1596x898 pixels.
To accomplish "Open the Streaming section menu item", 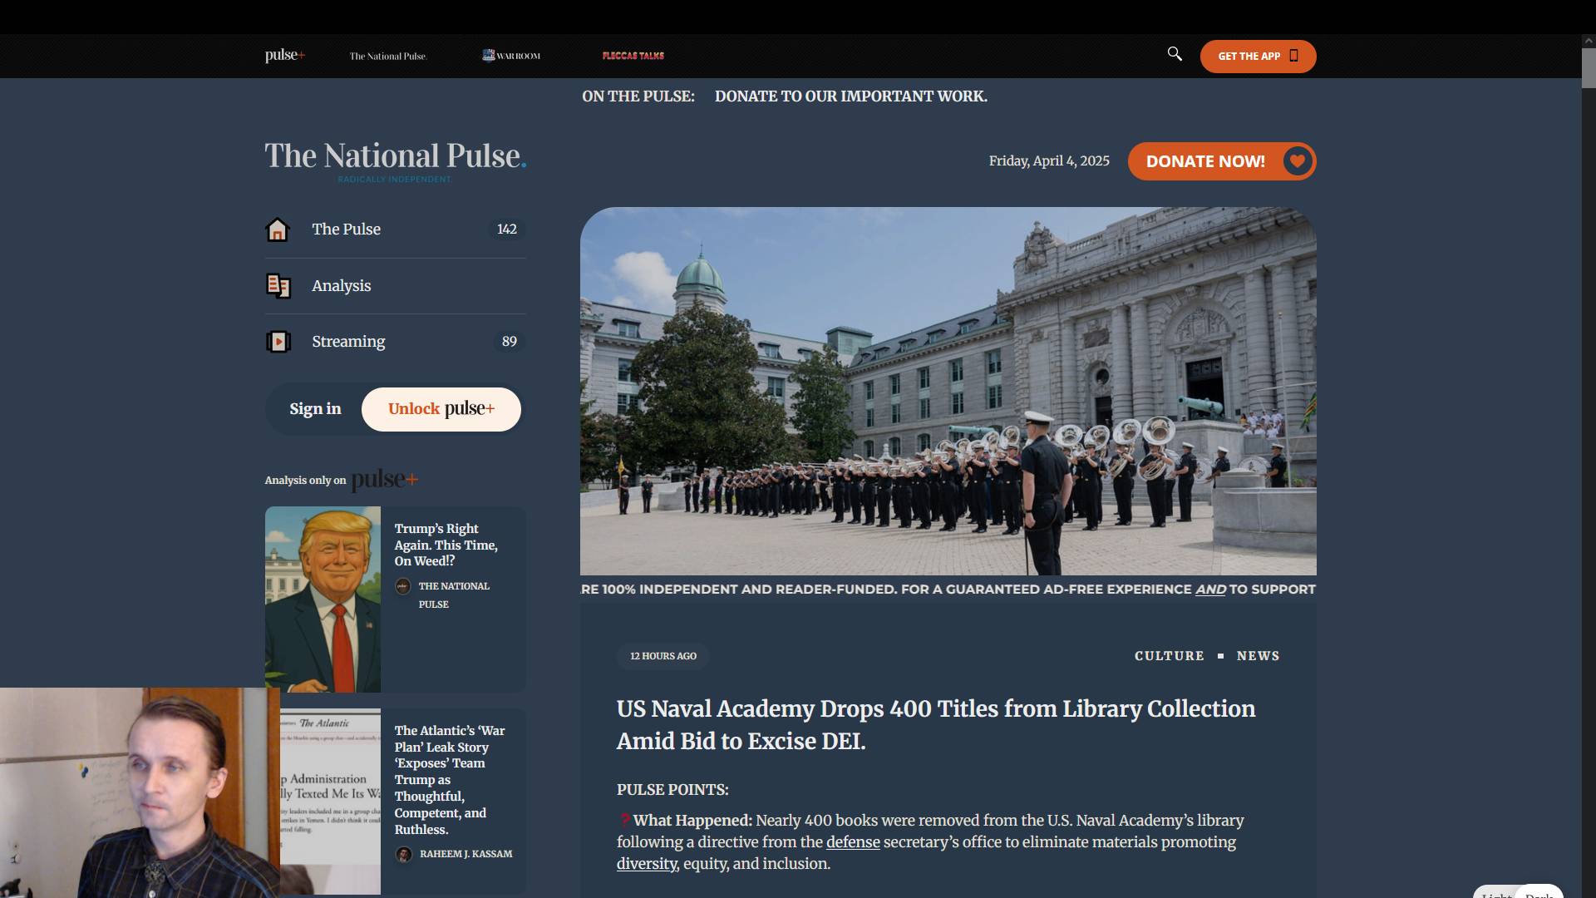I will pos(348,342).
